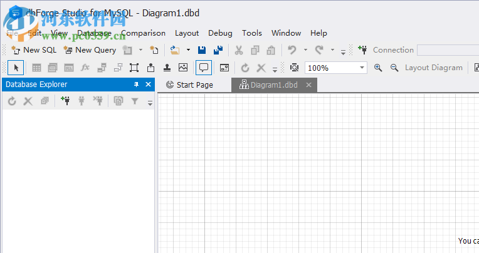Open diagram toolbar overflow options
This screenshot has width=479, height=253.
tap(275, 70)
